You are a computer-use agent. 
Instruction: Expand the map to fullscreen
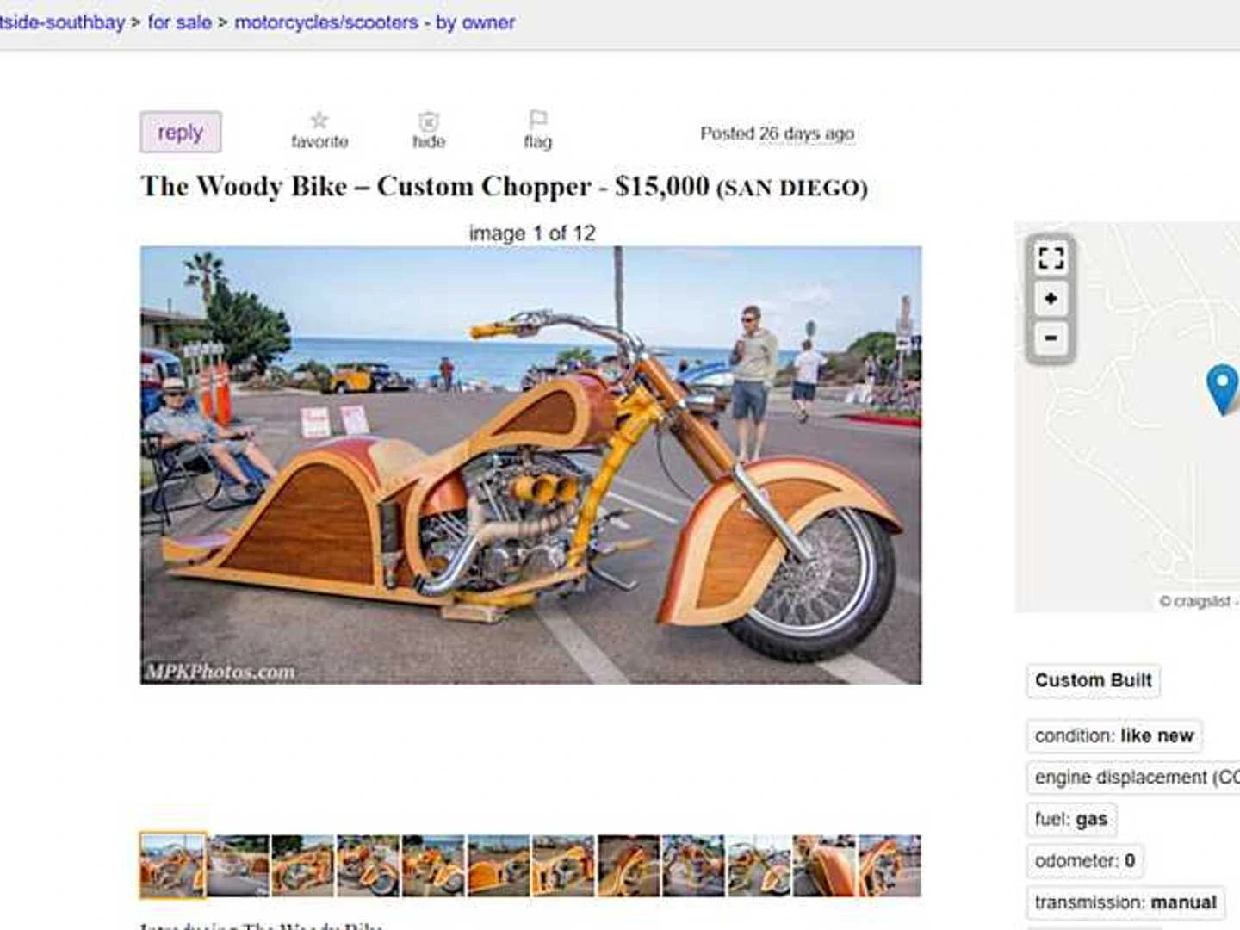click(1051, 257)
